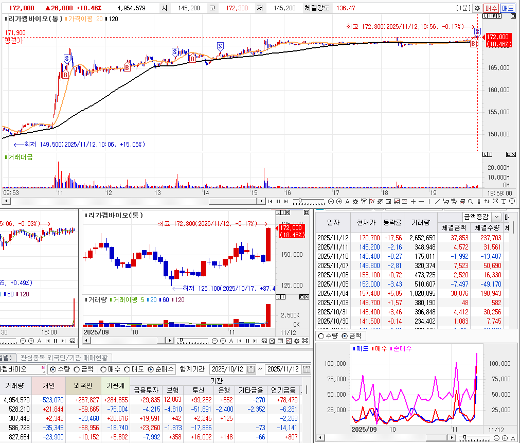Image resolution: width=520 pixels, height=443 pixels.
Task: Open the gear settings in main chart toolbar
Action: coord(355,201)
